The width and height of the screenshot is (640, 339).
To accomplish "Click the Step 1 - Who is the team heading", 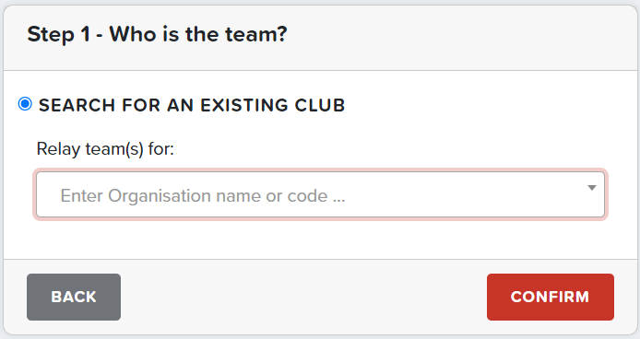I will tap(157, 34).
